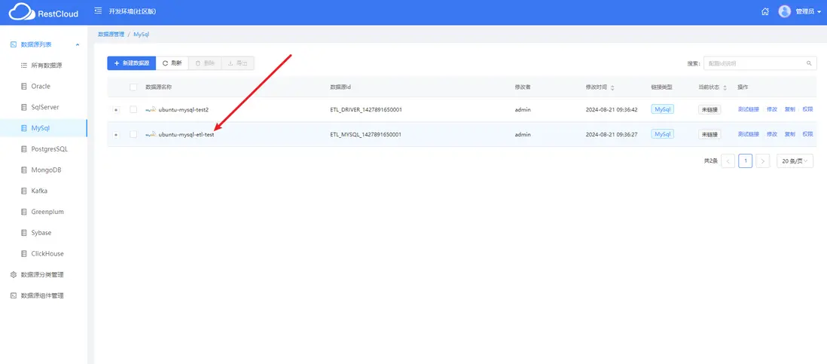The width and height of the screenshot is (827, 364).
Task: Click the ubuntu-mysql-etl-test name text
Action: (x=186, y=134)
